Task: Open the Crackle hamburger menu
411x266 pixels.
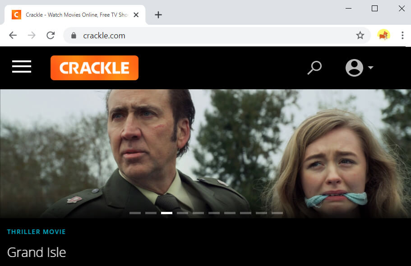Action: [x=22, y=67]
